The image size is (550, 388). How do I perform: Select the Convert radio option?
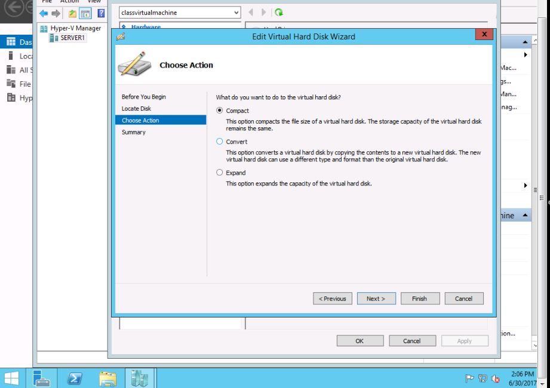pos(219,142)
